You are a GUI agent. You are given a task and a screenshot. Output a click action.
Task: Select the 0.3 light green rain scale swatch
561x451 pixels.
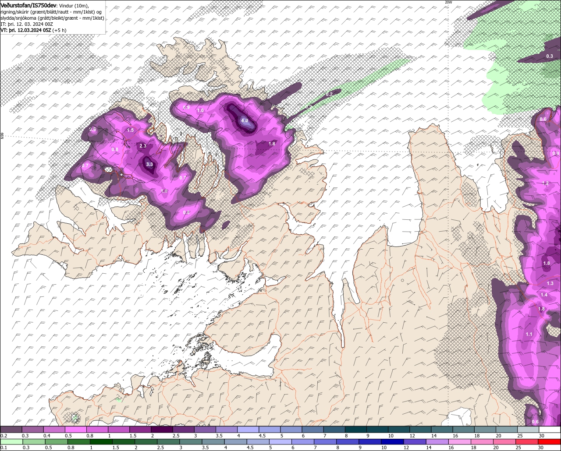(34, 441)
